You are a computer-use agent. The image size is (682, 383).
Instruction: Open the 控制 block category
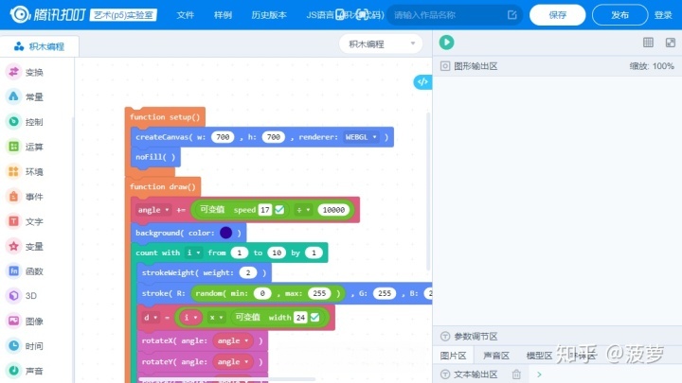24,122
